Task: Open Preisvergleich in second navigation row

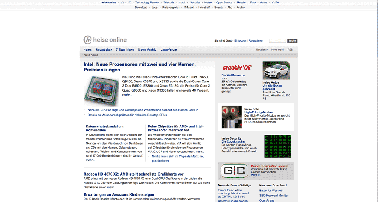Action: pos(171,8)
